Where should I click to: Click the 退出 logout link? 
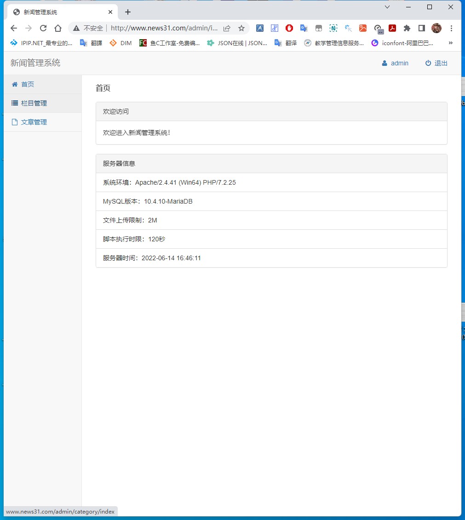(x=436, y=63)
